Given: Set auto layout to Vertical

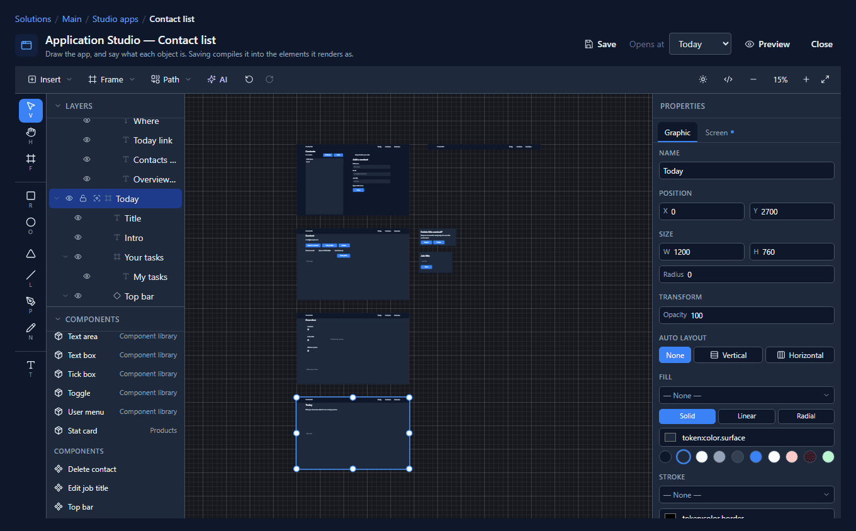Looking at the screenshot, I should (728, 355).
